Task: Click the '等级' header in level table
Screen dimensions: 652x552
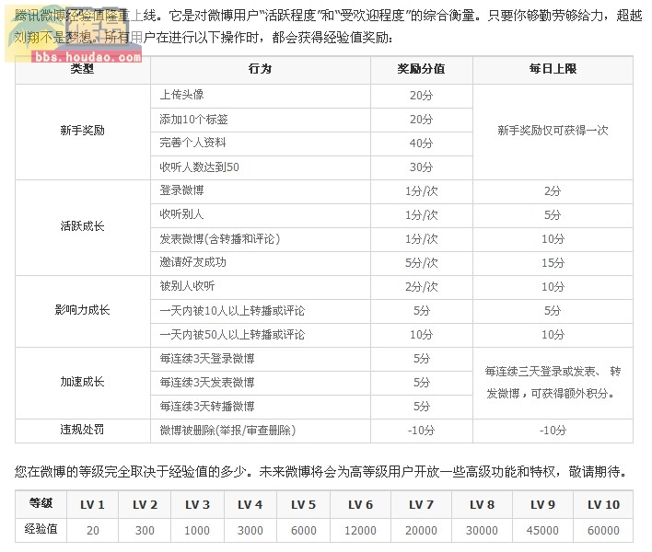Action: point(41,503)
